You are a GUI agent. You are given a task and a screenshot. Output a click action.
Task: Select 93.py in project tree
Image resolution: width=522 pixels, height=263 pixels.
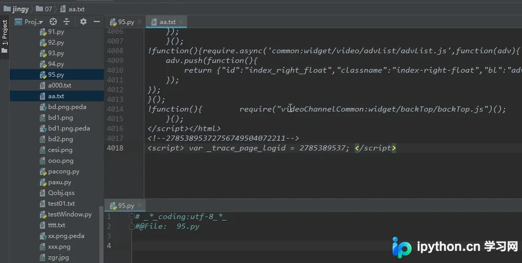tap(56, 53)
